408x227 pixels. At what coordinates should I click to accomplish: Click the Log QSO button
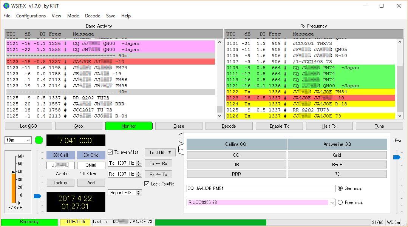pos(28,126)
